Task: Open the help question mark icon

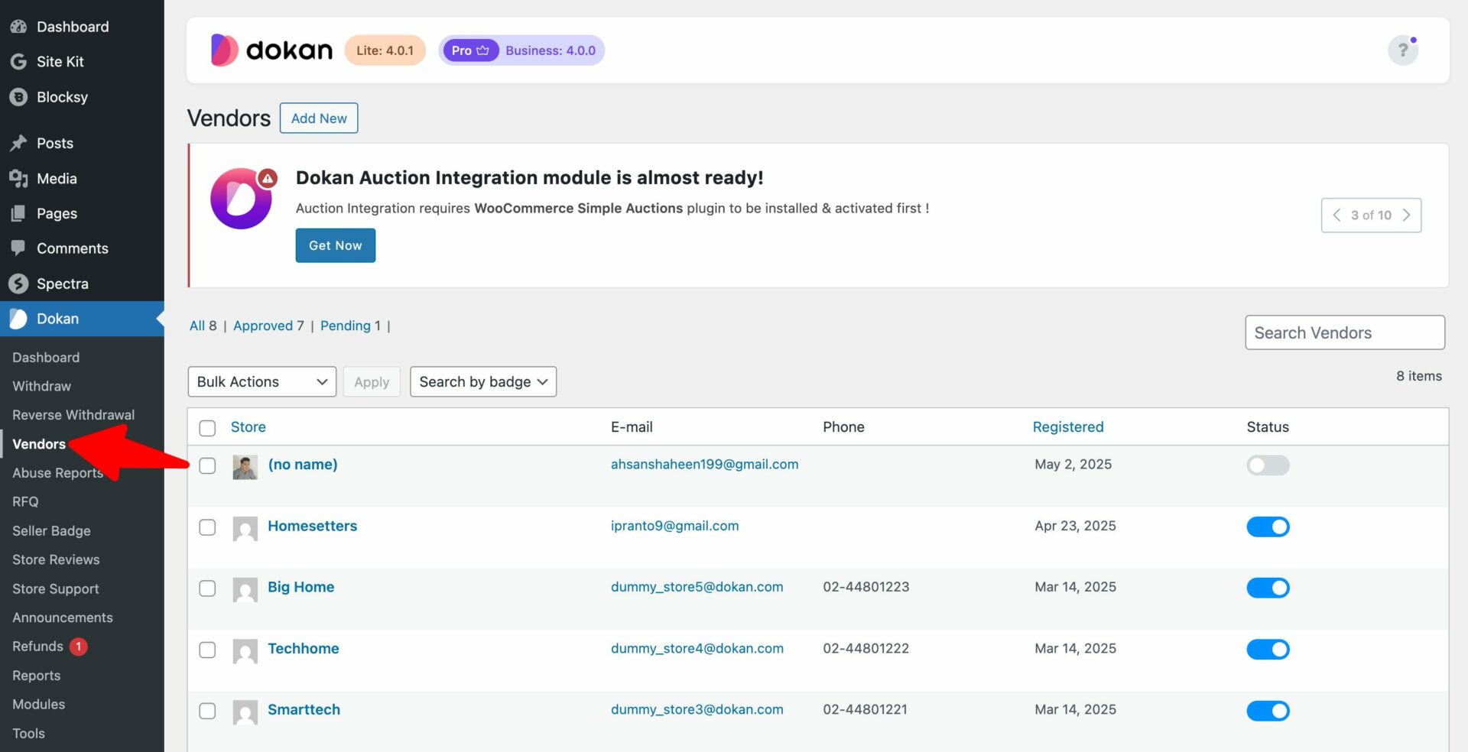Action: coord(1403,50)
